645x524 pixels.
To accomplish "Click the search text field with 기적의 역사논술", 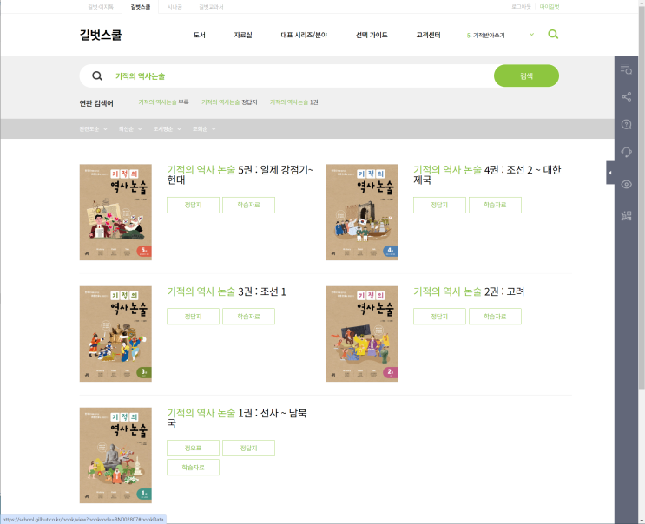I will tap(300, 76).
